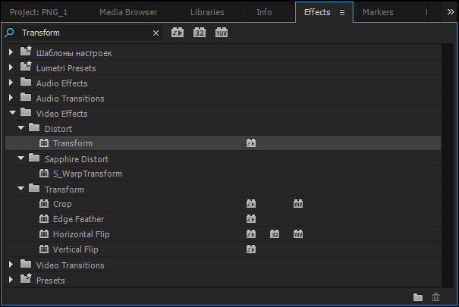
Task: Expand the Lumetri Presets folder
Action: [x=11, y=67]
